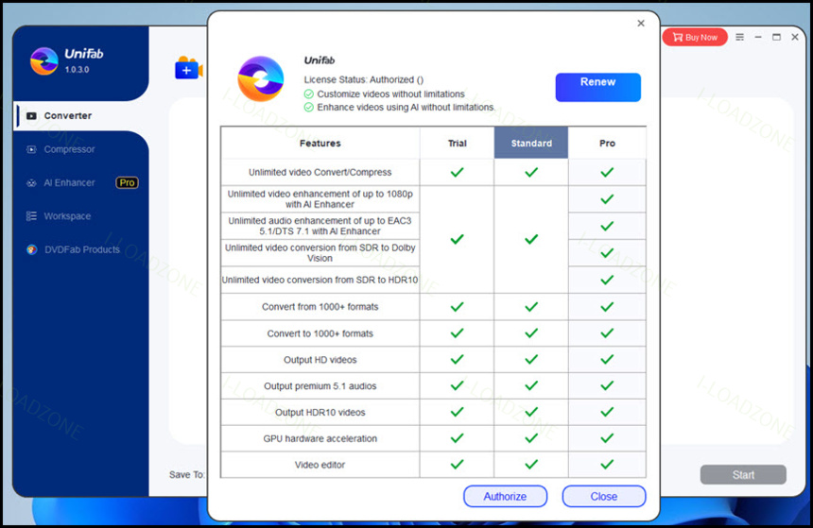
Task: Click 'Enhance videos using AI without limitations' line
Action: coord(406,108)
